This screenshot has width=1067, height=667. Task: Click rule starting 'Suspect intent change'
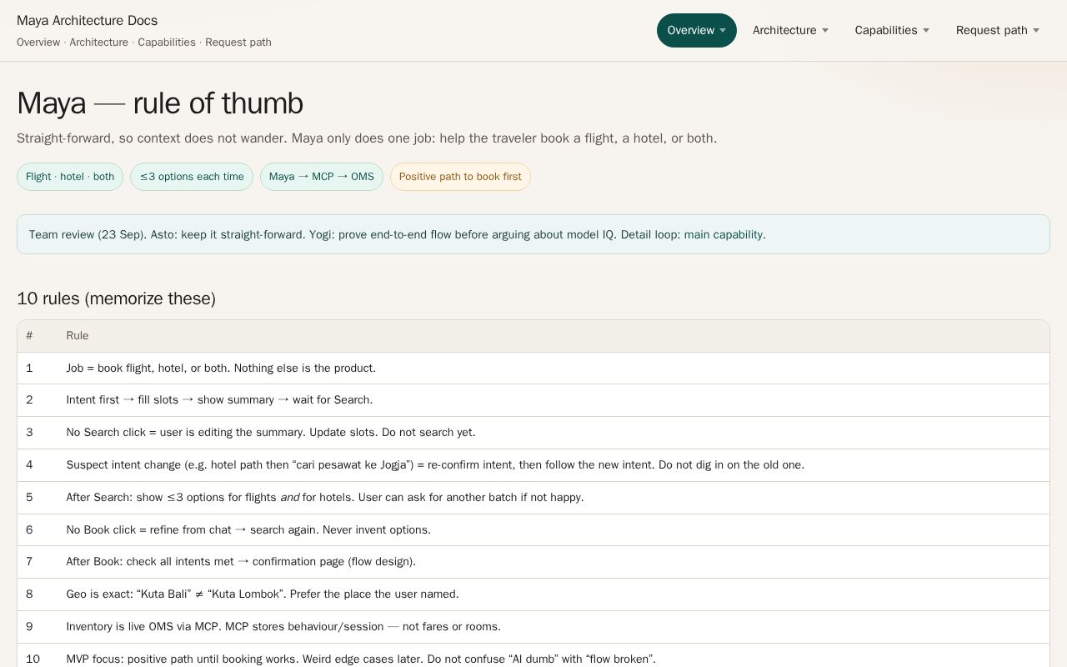tap(533, 465)
